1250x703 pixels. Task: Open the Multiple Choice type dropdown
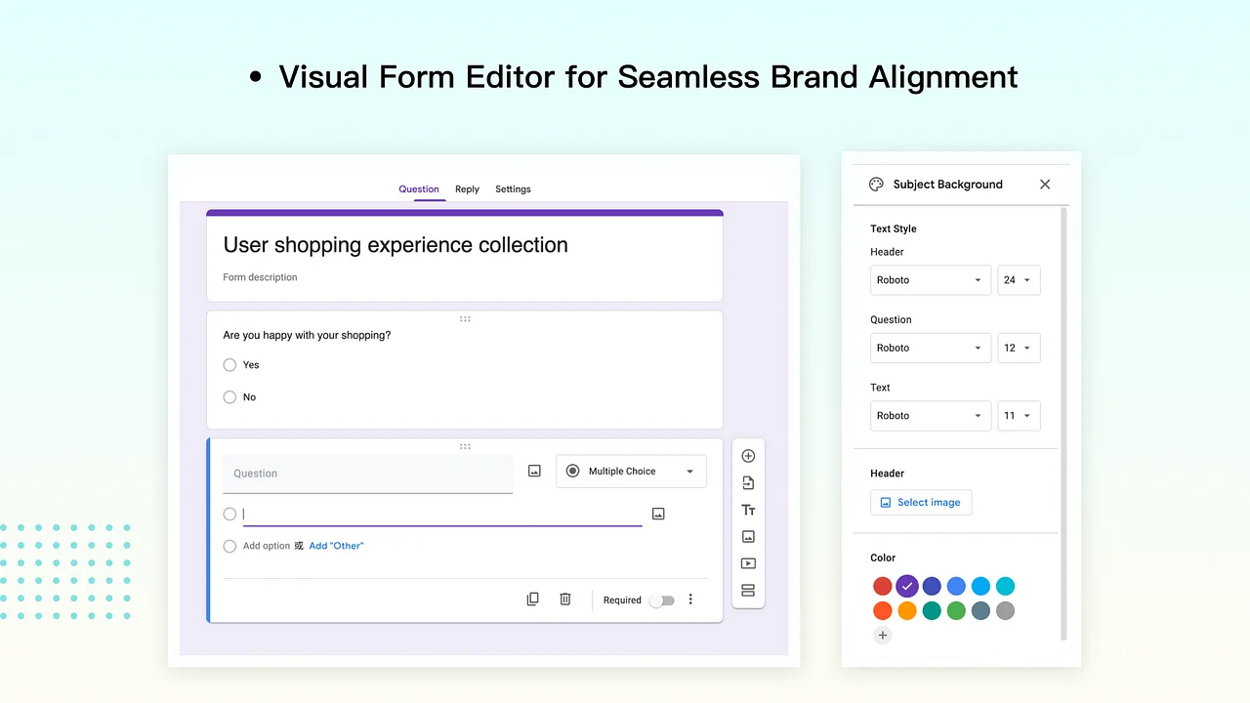point(631,472)
